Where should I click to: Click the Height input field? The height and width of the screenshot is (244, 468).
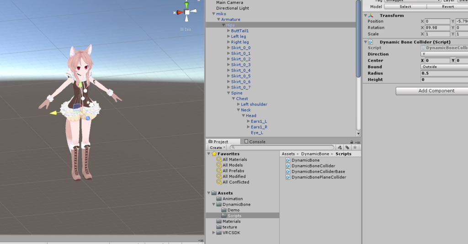pos(444,80)
